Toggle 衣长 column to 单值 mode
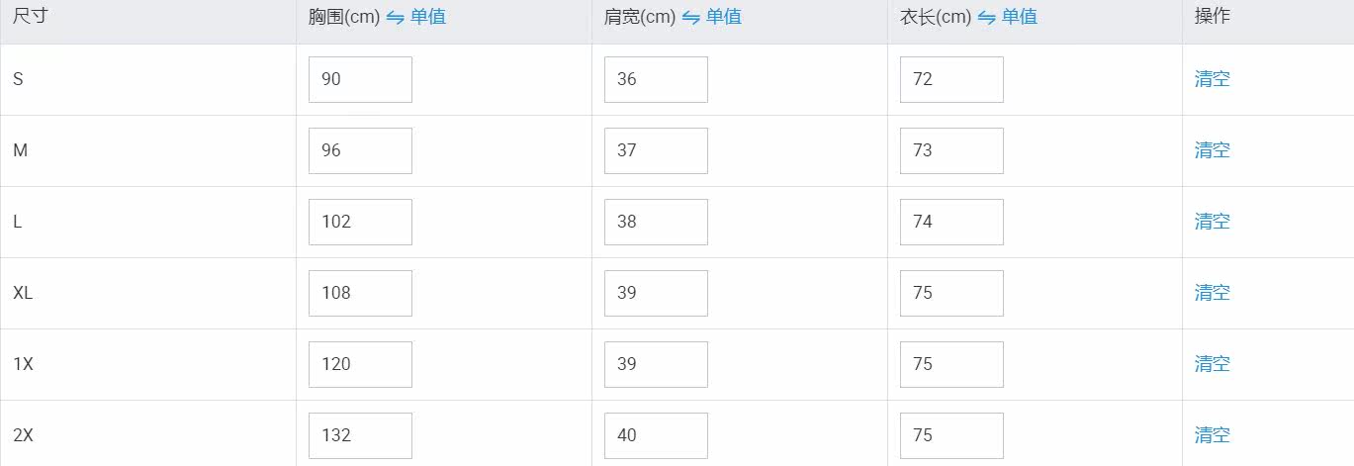This screenshot has height=466, width=1354. point(1019,17)
